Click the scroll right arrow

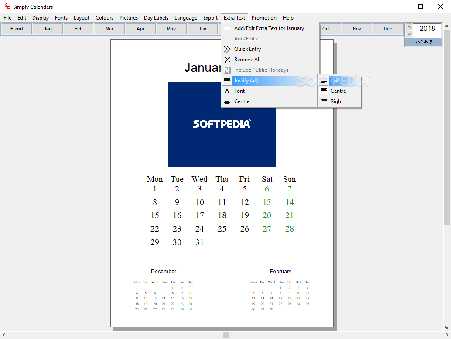click(447, 335)
